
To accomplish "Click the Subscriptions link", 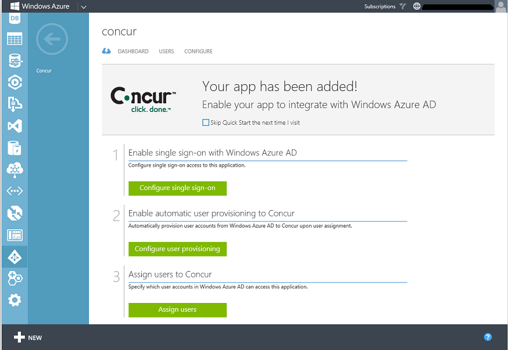I will coord(380,6).
